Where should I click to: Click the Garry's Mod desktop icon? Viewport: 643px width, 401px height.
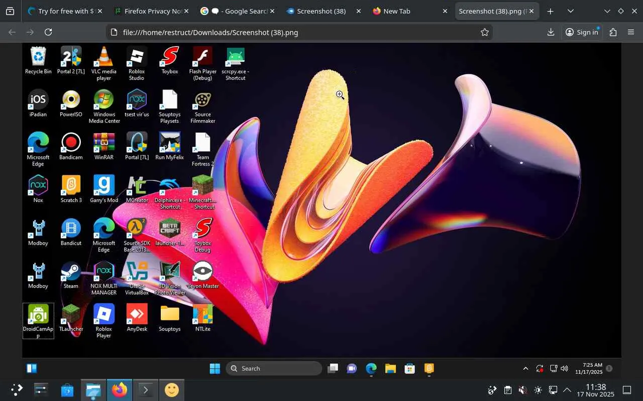click(x=104, y=189)
